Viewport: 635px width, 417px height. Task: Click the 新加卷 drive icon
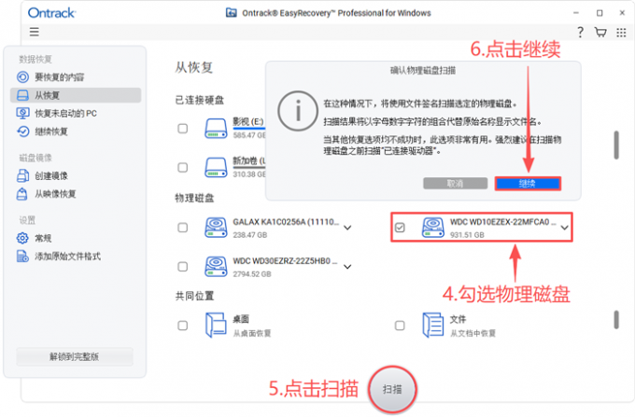(216, 167)
